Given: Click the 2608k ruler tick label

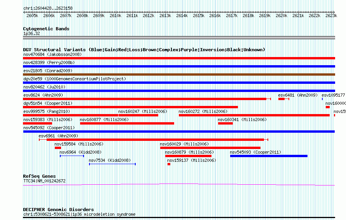Looking at the screenshot, I should (82, 16).
